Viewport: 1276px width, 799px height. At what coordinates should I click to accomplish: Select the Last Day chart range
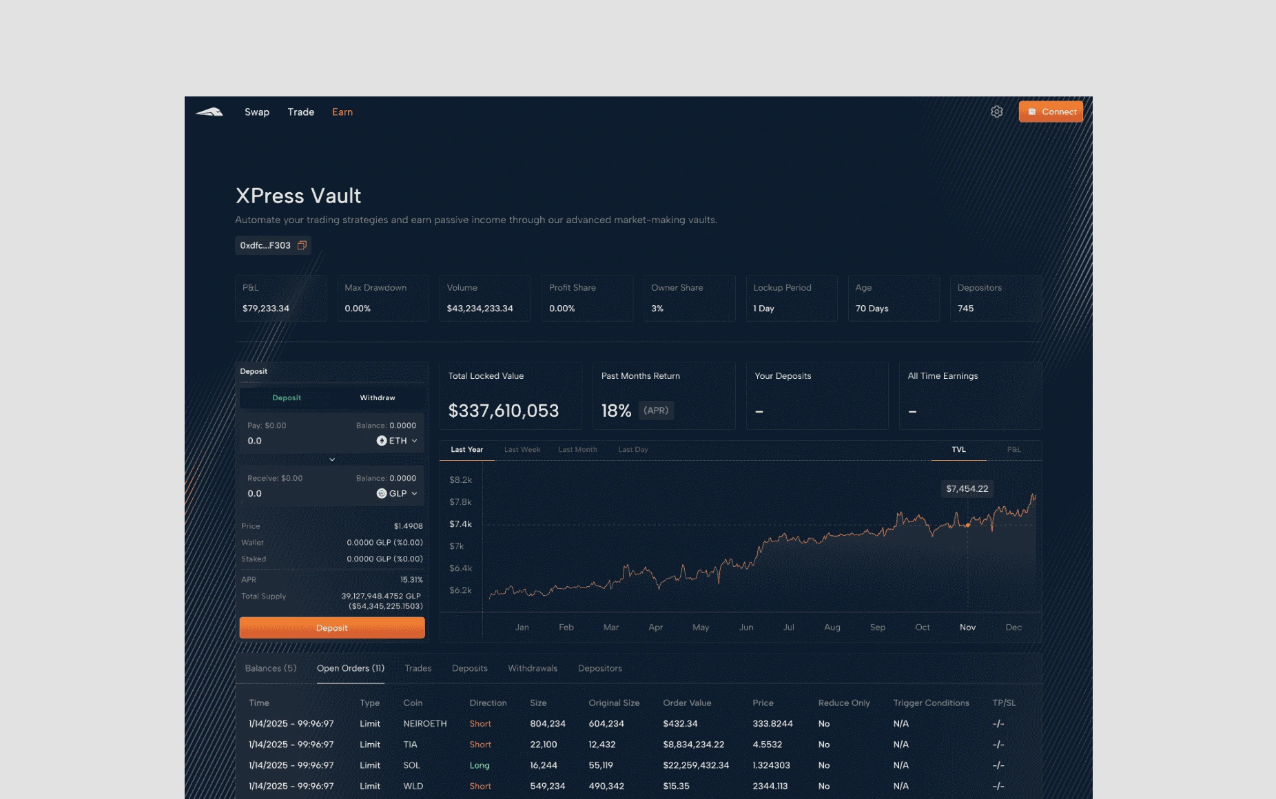point(633,450)
